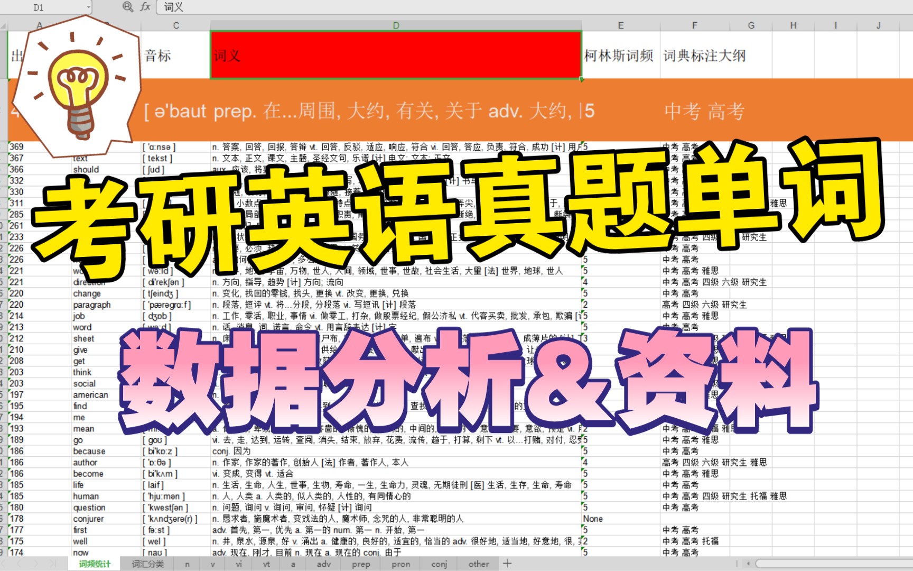Click the select-all corner triangle
The image size is (913, 571).
(4, 25)
